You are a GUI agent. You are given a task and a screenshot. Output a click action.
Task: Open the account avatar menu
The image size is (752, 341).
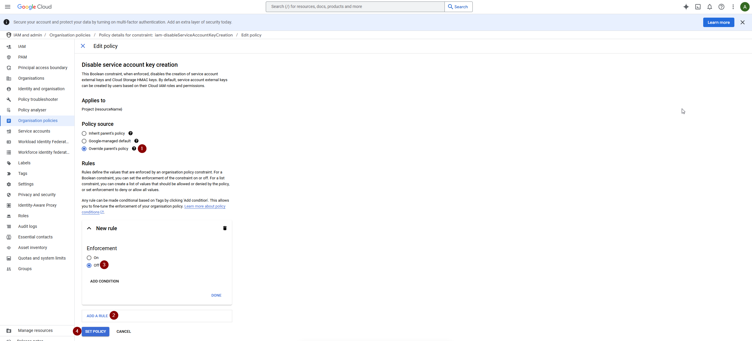(745, 7)
